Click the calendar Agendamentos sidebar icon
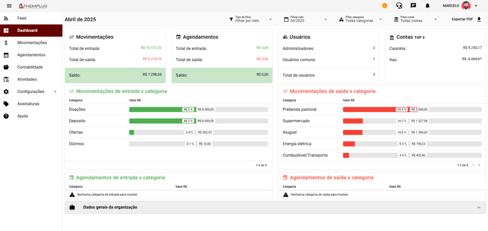This screenshot has width=488, height=231. tap(6, 55)
